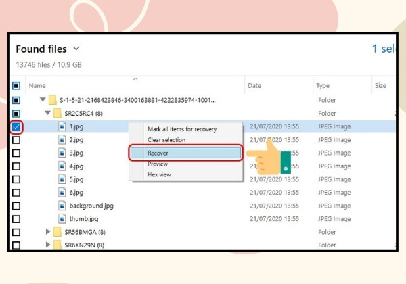Screen dimensions: 406x284
Task: Check the background.jpg checkbox
Action: click(16, 206)
